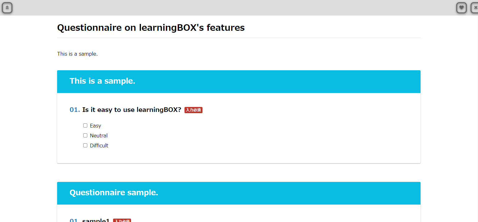Click the 'sample1' question title
Image resolution: width=478 pixels, height=222 pixels.
coord(96,220)
